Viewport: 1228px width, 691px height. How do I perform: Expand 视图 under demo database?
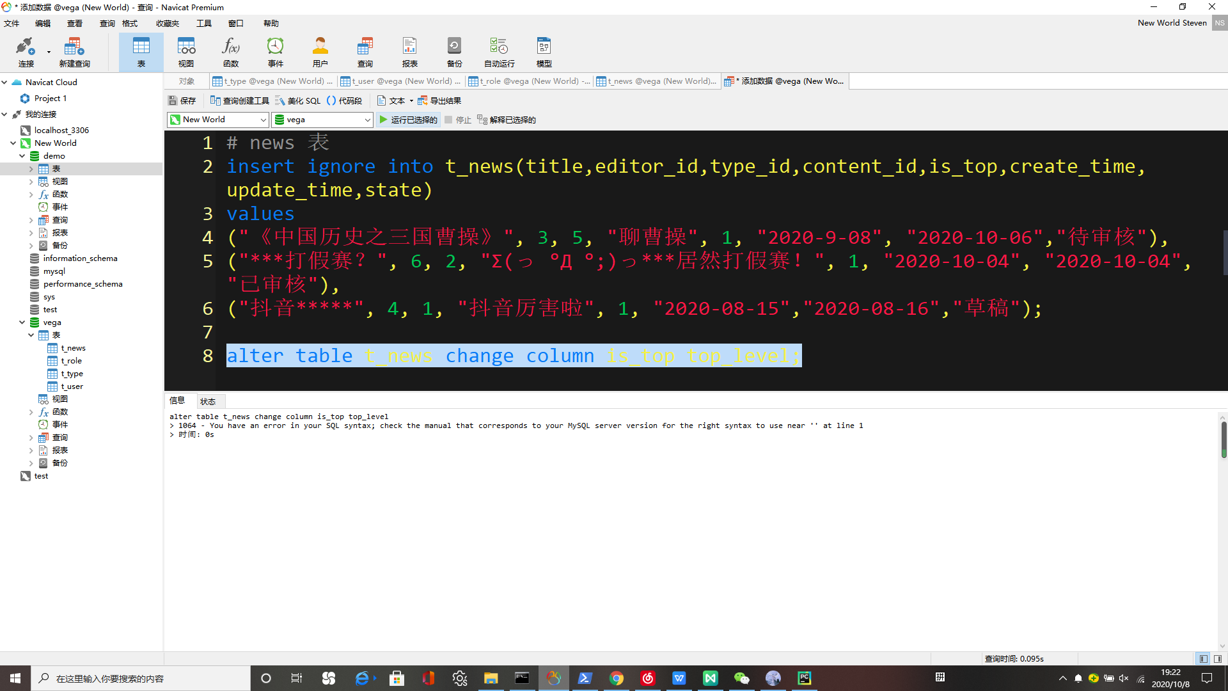pyautogui.click(x=31, y=182)
